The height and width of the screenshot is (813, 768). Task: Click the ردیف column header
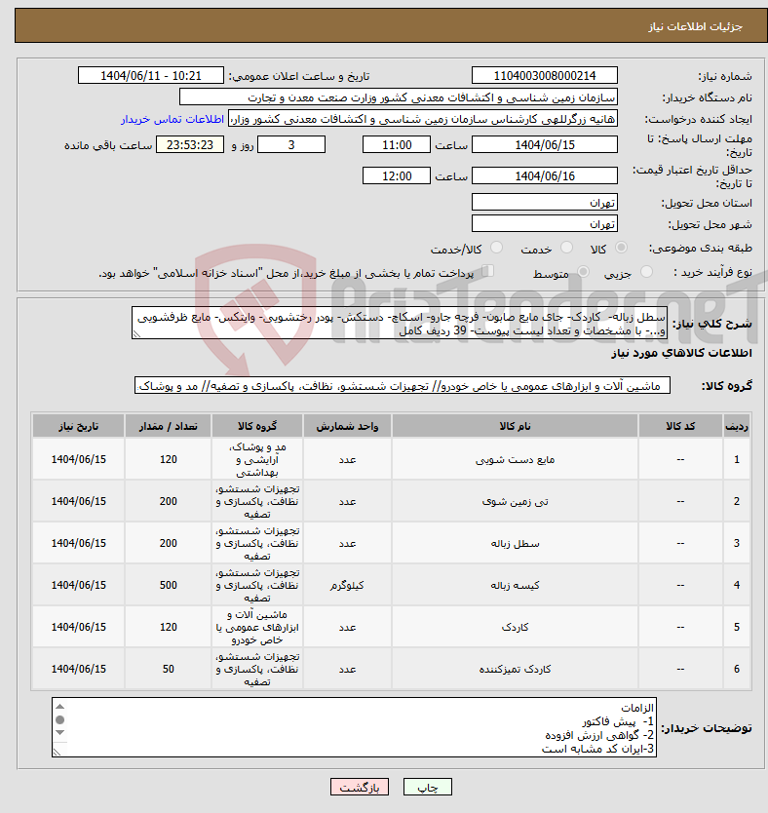click(737, 426)
